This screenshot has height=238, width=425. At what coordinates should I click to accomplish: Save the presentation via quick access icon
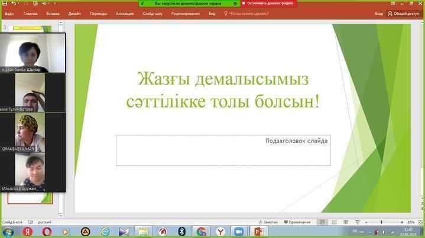(x=5, y=4)
